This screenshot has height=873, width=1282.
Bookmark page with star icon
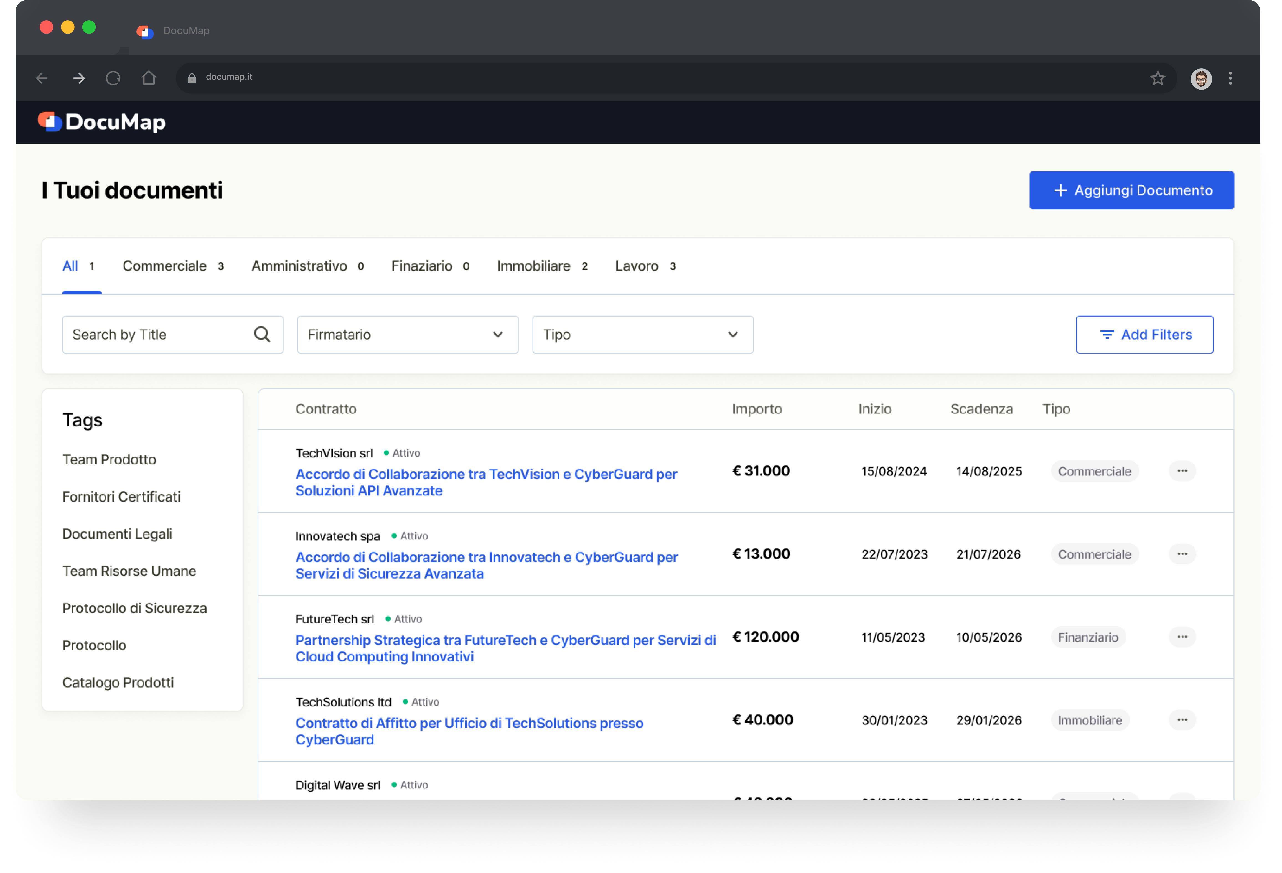[1157, 78]
